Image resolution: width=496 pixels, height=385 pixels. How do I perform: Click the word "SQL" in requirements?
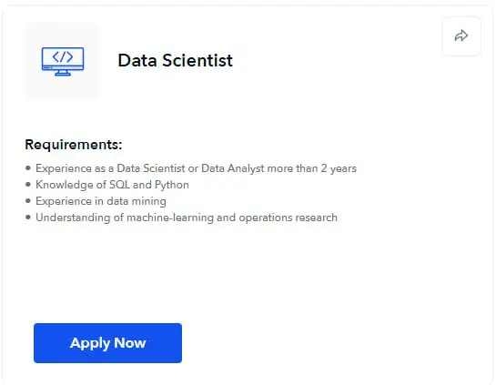click(x=119, y=185)
